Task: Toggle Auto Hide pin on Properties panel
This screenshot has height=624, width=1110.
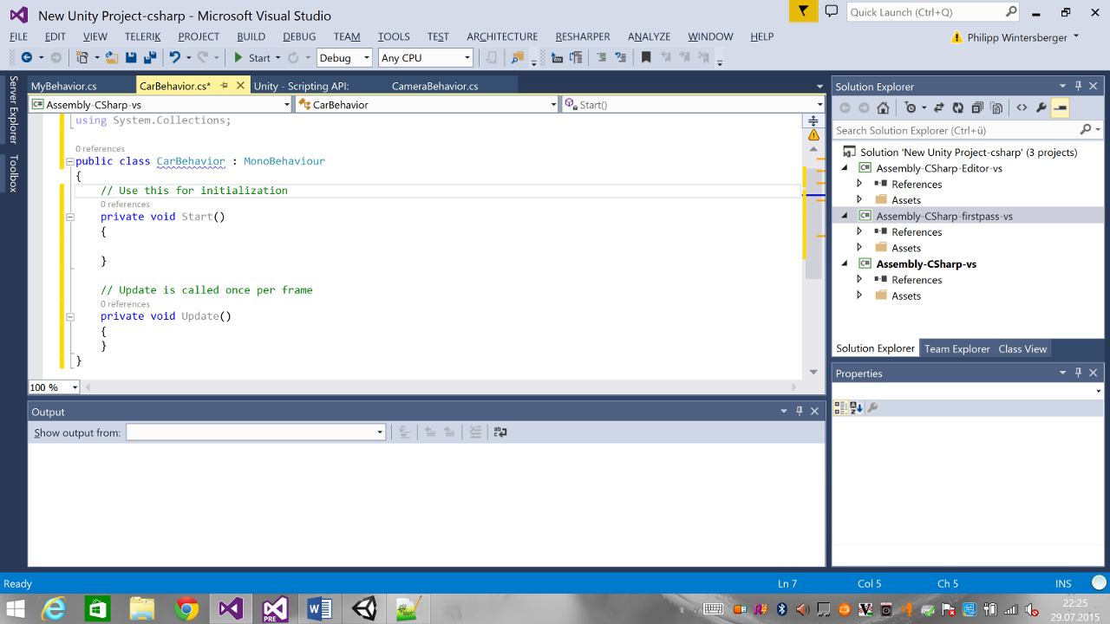Action: pos(1078,373)
